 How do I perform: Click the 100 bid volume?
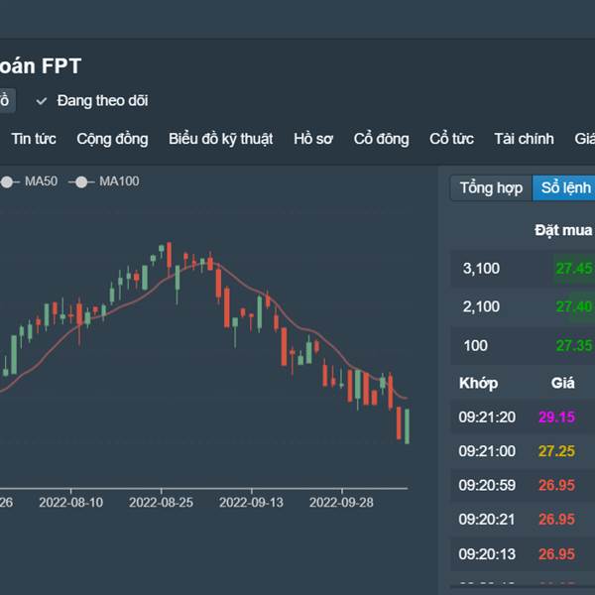pos(475,346)
